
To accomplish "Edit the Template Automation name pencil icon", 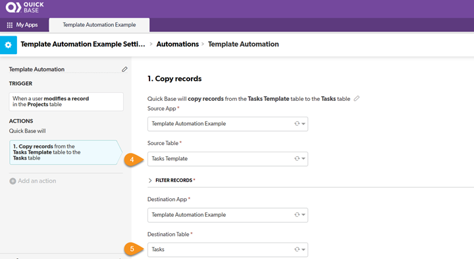I will pyautogui.click(x=124, y=69).
